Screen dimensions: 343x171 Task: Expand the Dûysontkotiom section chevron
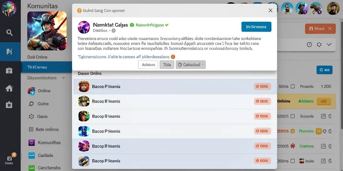(63, 77)
